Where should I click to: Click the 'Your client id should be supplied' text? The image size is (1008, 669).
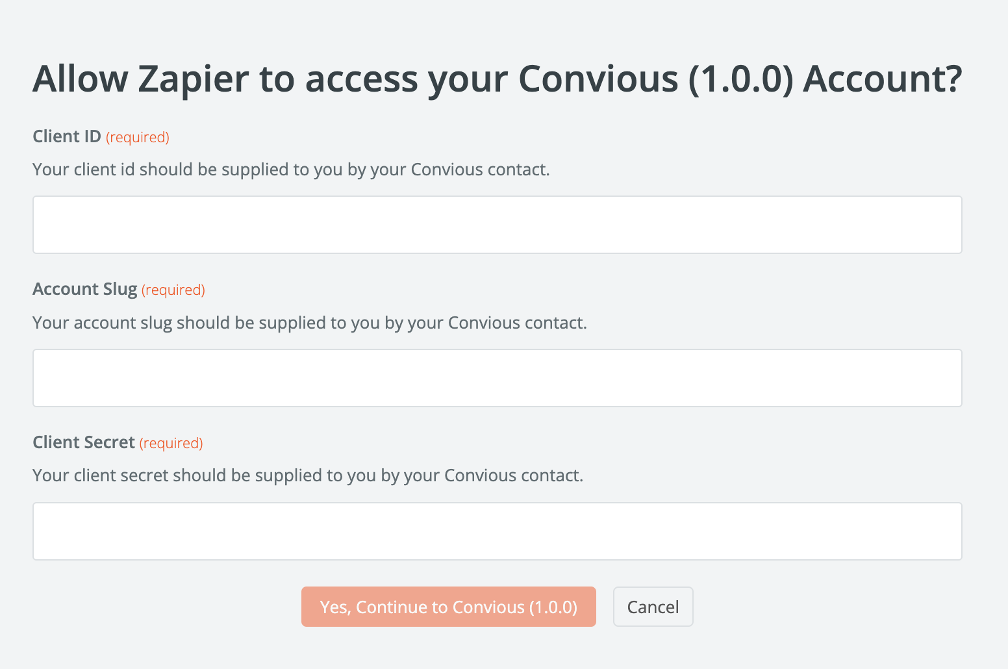click(291, 170)
